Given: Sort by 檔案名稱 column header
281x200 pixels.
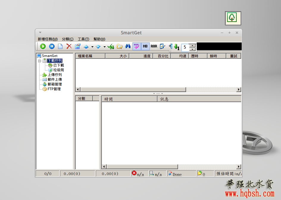Looking at the screenshot, I should click(90, 56).
